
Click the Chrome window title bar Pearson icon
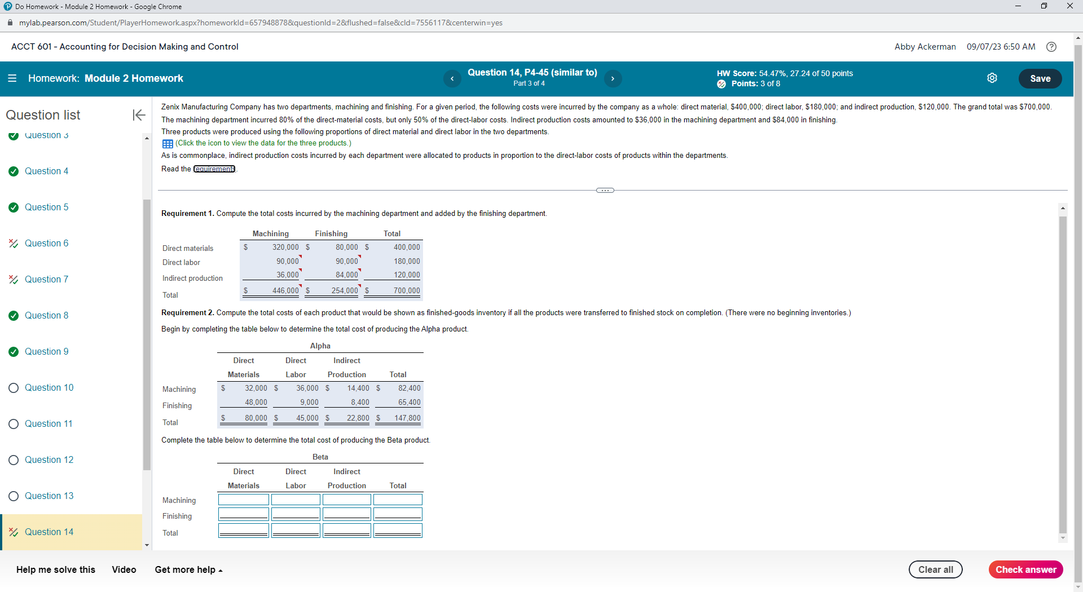pyautogui.click(x=8, y=7)
